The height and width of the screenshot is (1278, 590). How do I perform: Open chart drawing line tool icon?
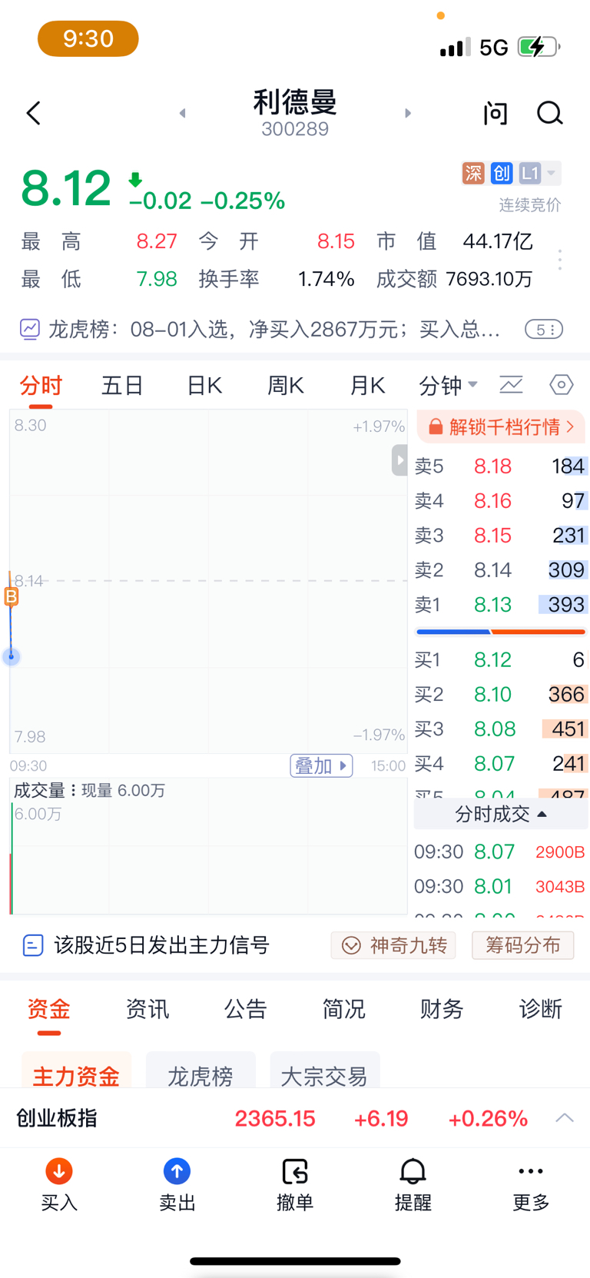point(511,384)
